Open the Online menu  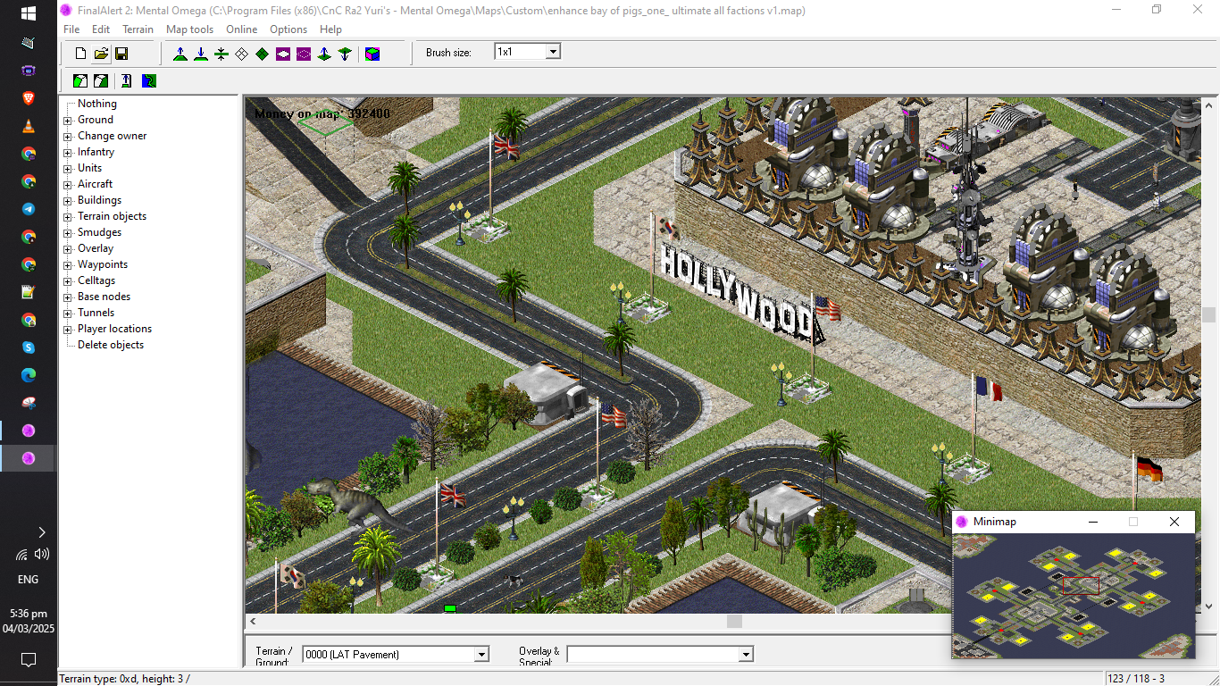click(x=241, y=29)
